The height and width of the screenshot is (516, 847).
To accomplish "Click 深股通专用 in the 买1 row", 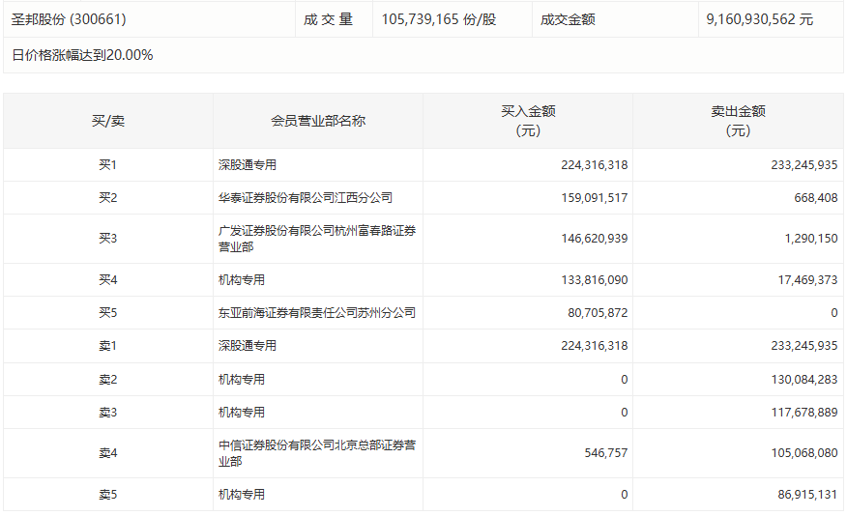I will coord(248,164).
